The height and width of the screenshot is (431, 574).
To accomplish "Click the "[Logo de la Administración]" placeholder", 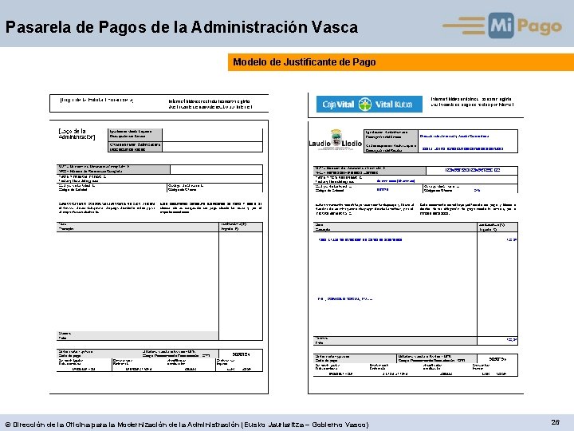I will click(77, 134).
